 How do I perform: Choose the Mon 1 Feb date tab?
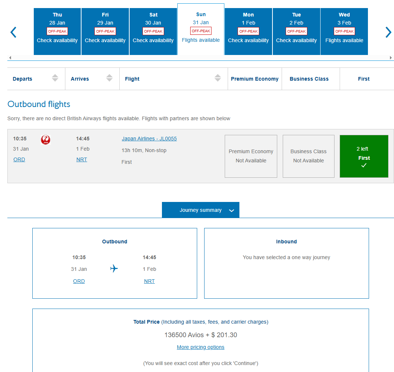[248, 32]
